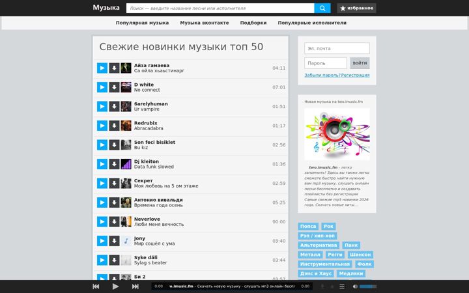Image resolution: width=469 pixels, height=293 pixels.
Task: Open избранное favorites with star
Action: (x=356, y=8)
